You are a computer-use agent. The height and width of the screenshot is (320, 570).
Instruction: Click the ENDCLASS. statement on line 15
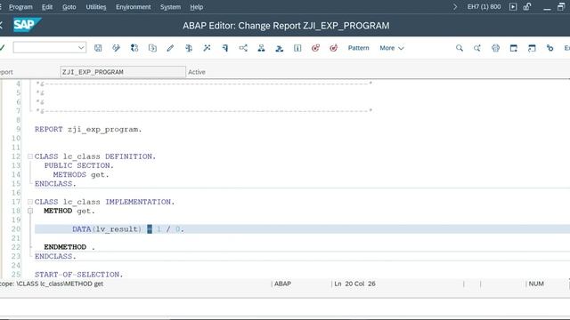pyautogui.click(x=55, y=184)
